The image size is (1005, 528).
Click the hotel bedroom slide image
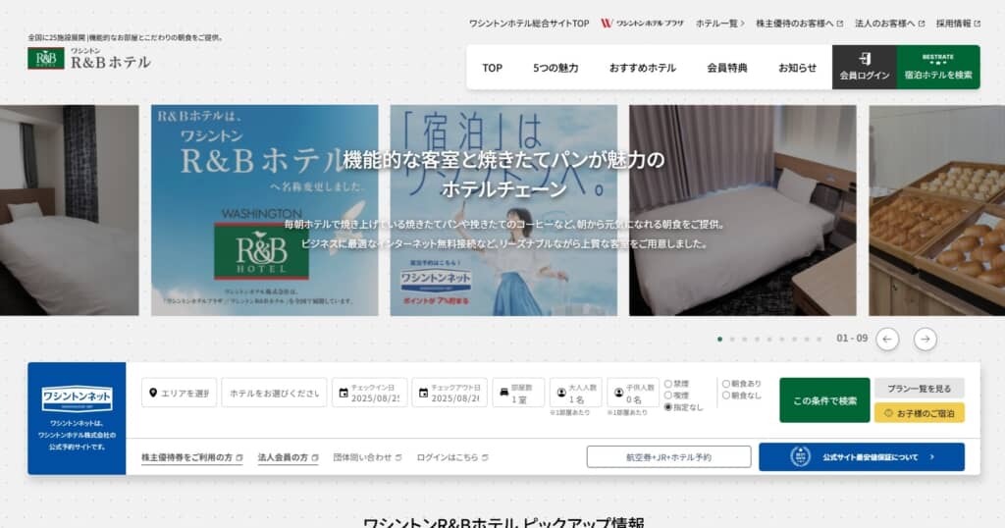pyautogui.click(x=742, y=210)
